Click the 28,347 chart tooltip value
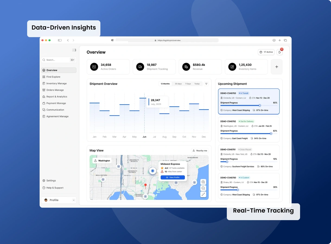Screen dimensions: 331x244 point(155,100)
